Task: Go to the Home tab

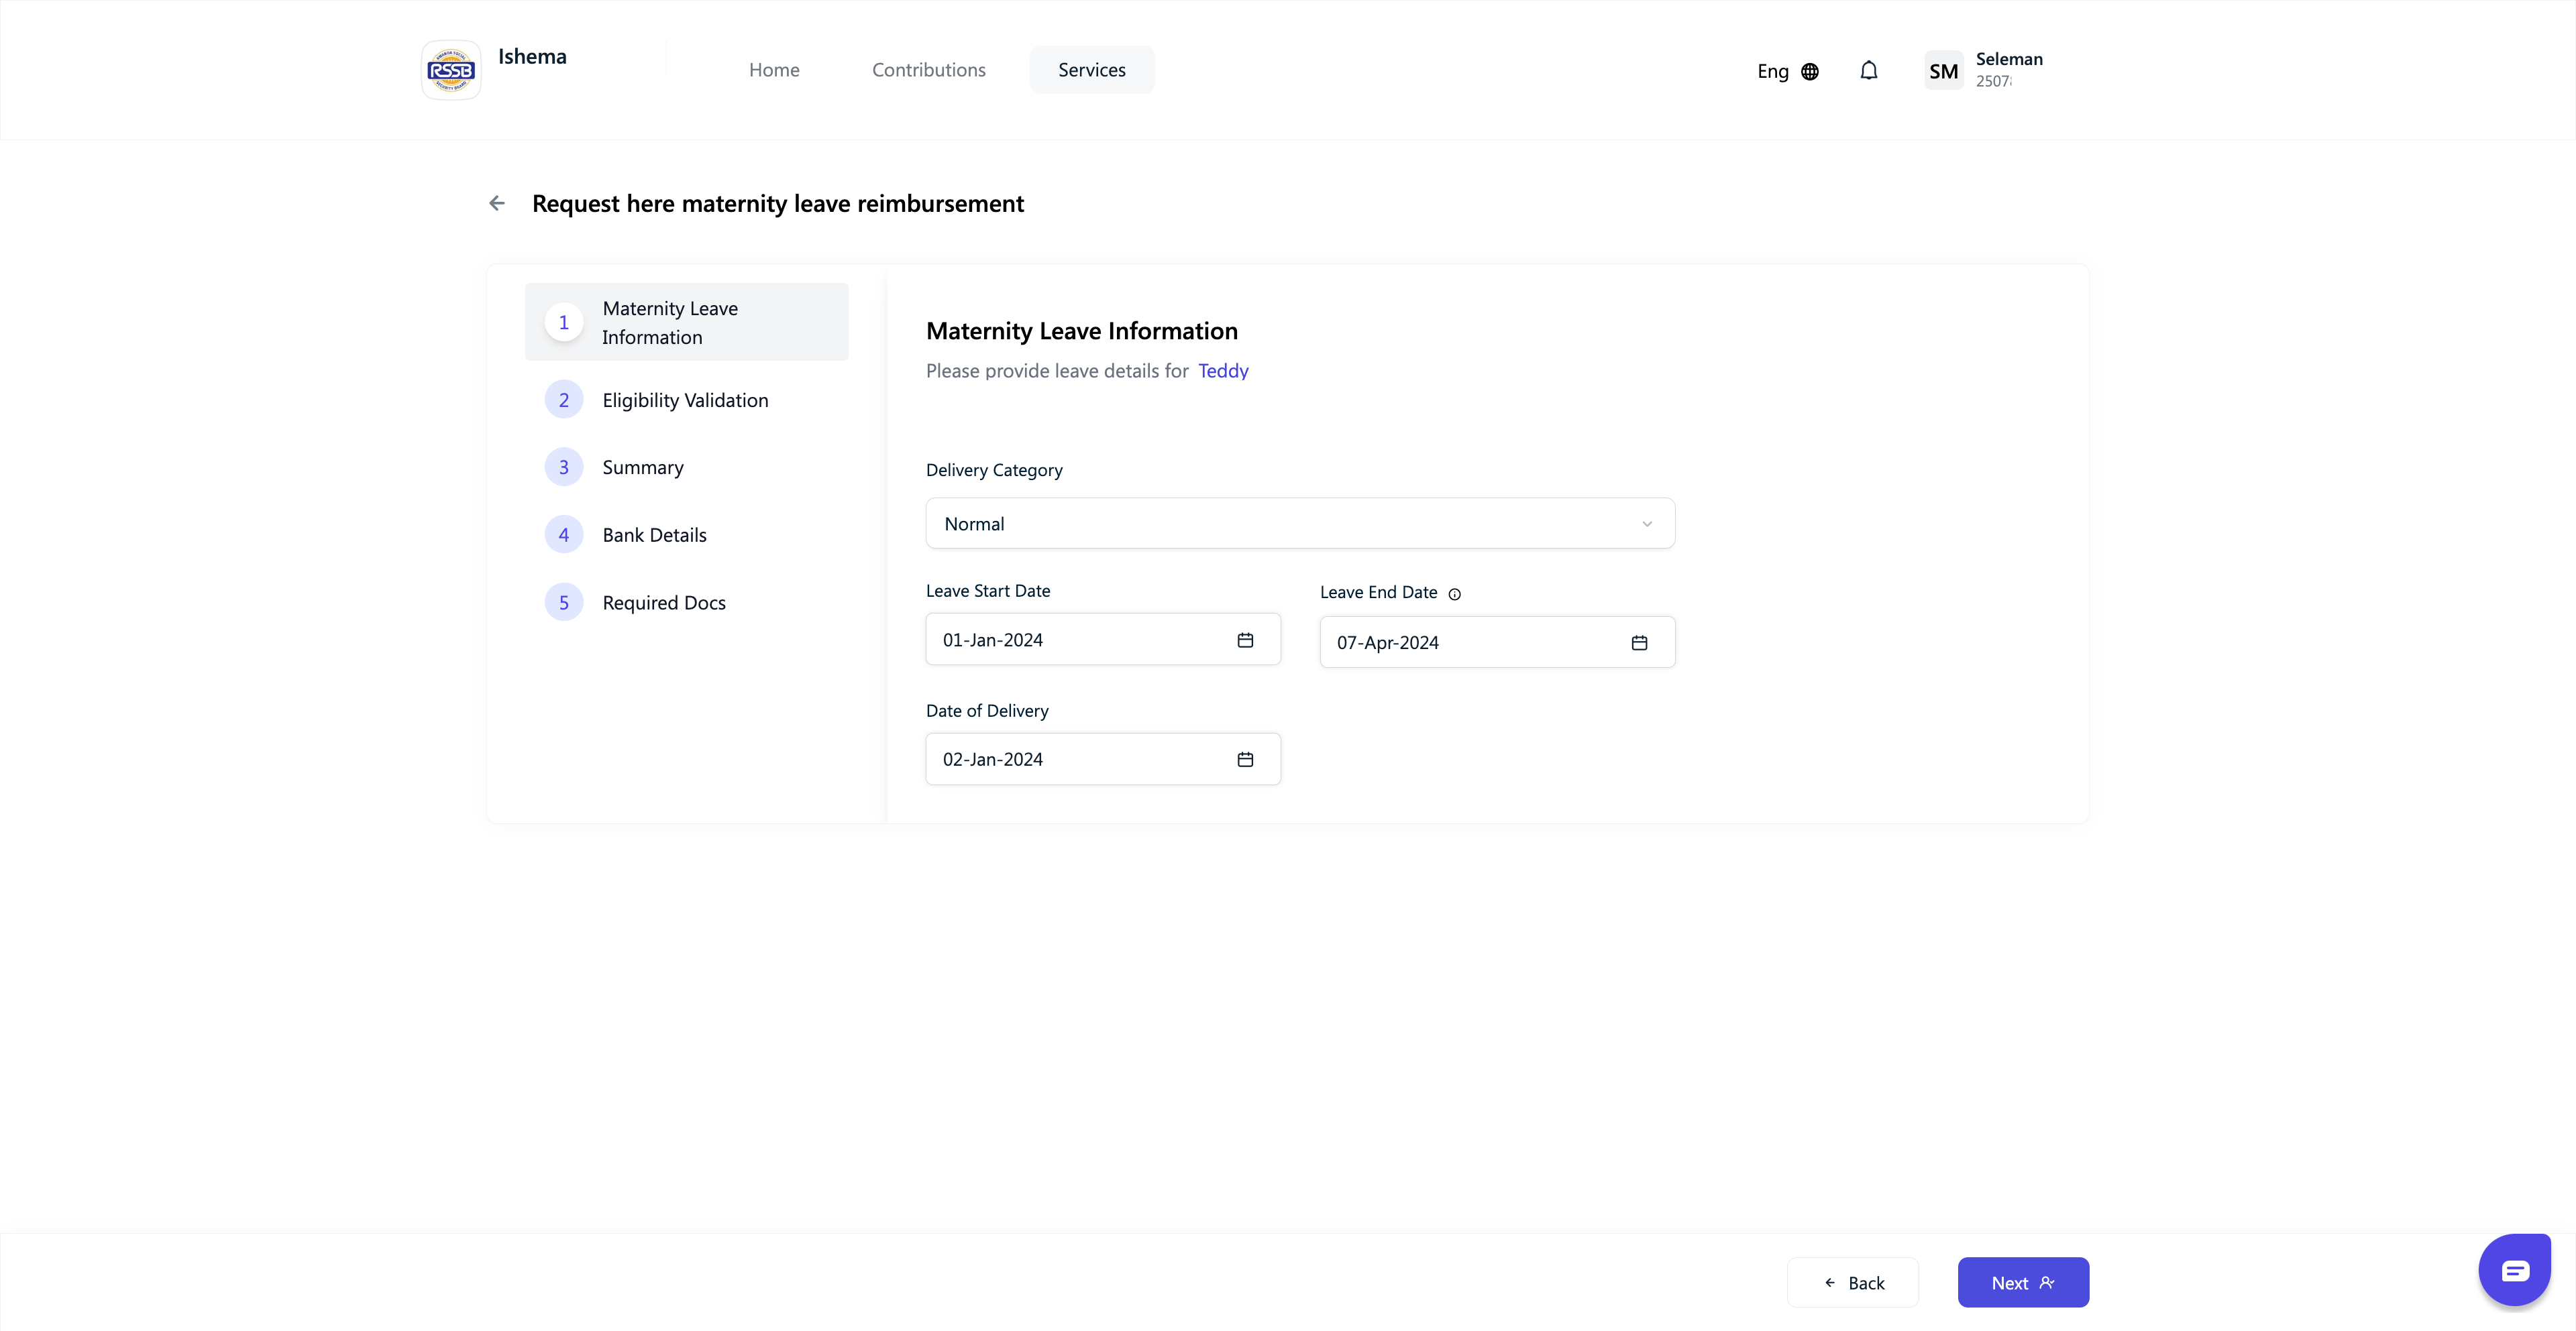Action: [x=774, y=70]
